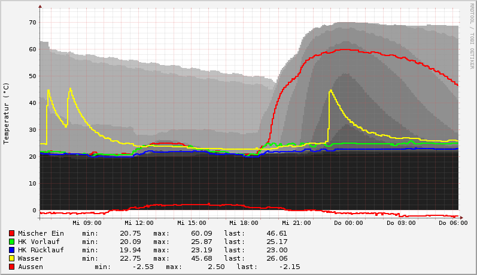Click the Wasser last value 26.06

(x=276, y=258)
